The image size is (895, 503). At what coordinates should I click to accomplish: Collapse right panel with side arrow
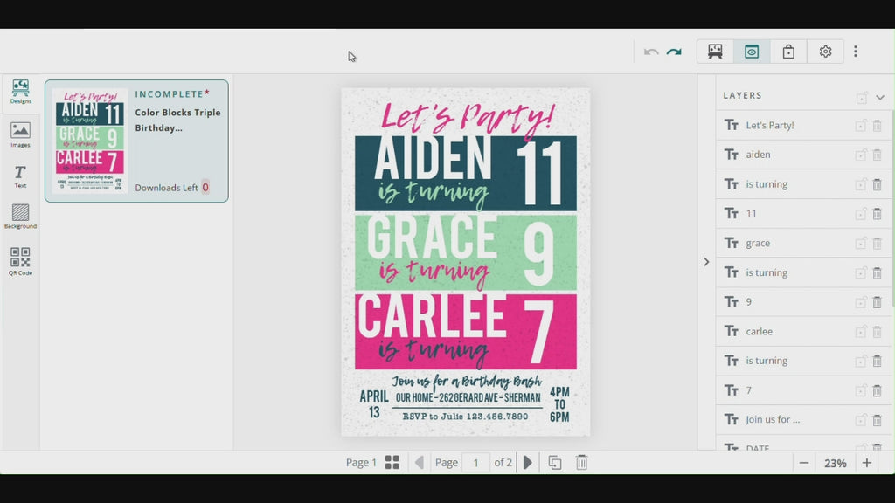click(x=706, y=262)
